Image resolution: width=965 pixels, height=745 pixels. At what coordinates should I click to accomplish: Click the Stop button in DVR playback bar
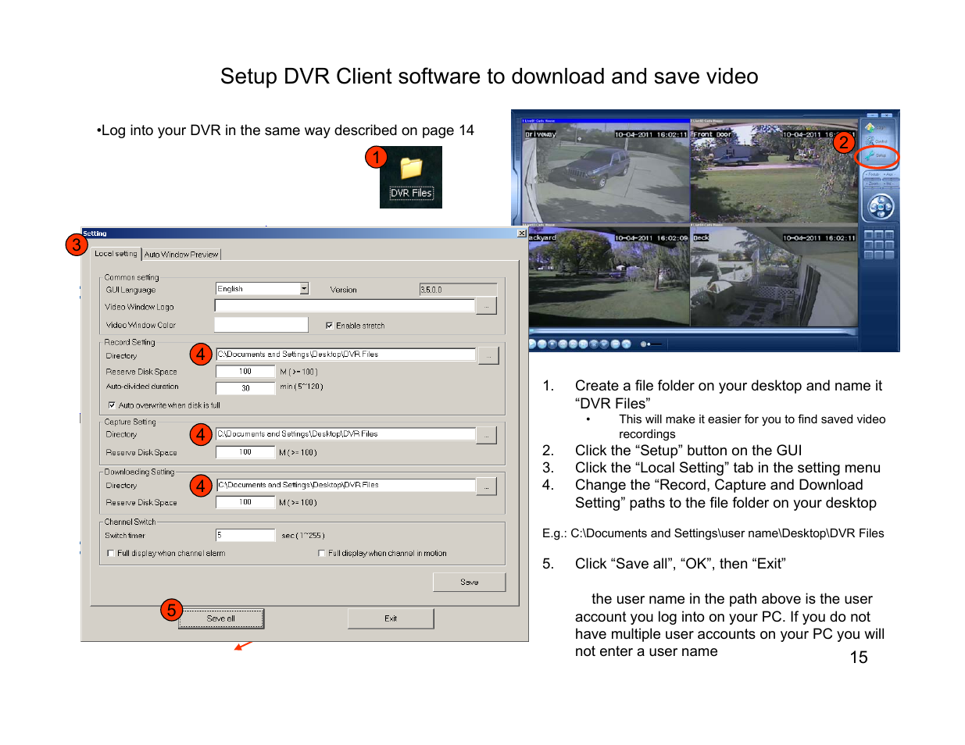coord(552,344)
